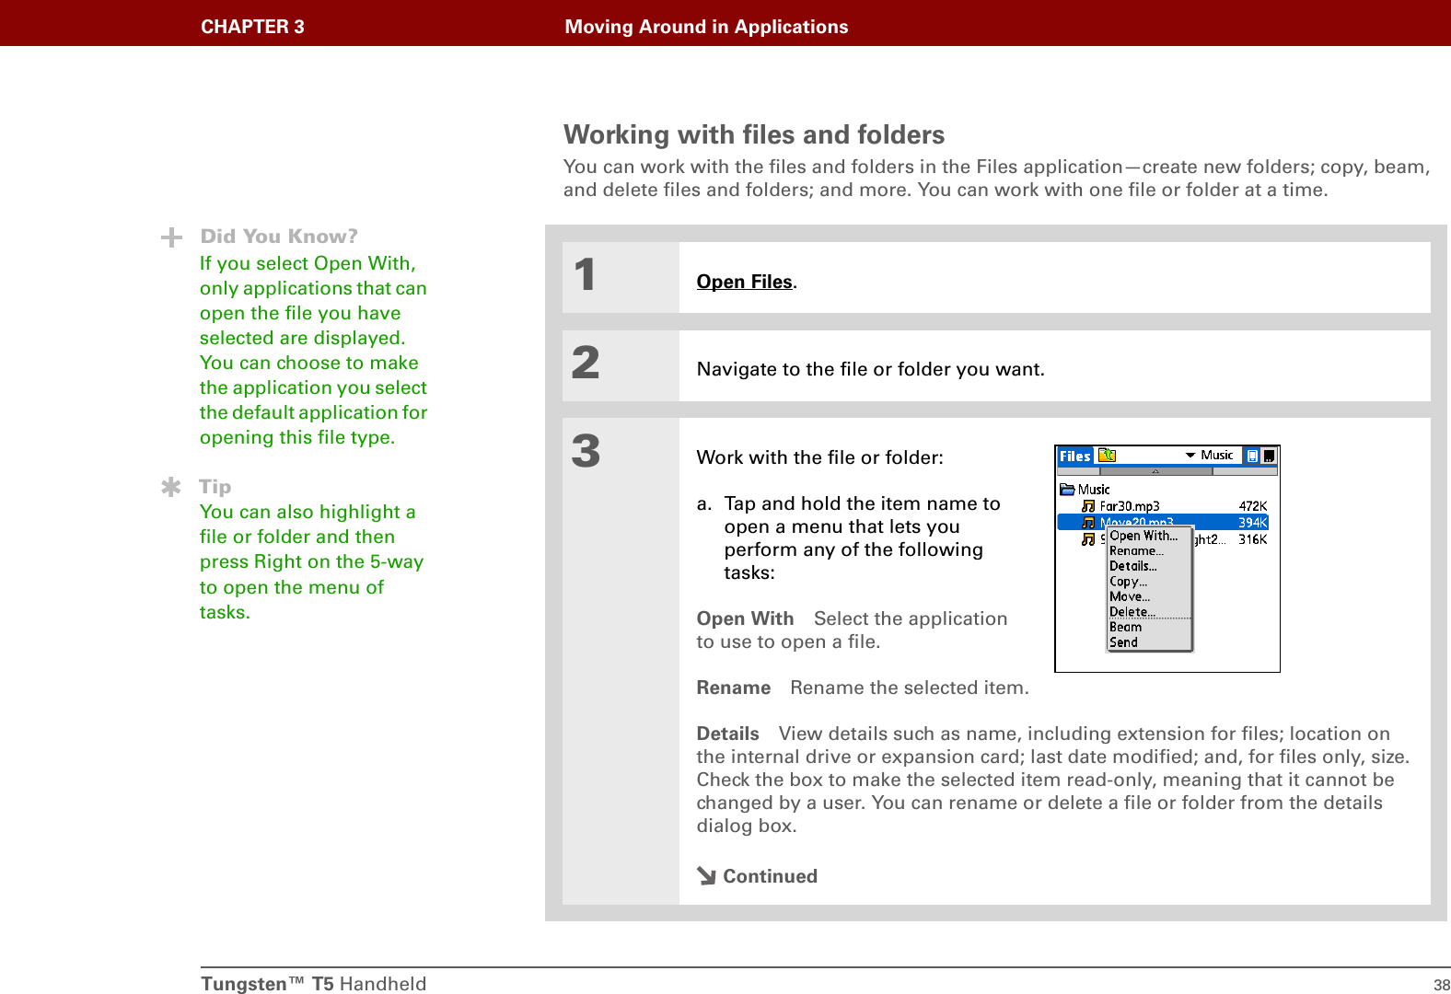Viewport: 1451px width, 994px height.
Task: Select the expansion card icon
Action: pyautogui.click(x=1269, y=456)
